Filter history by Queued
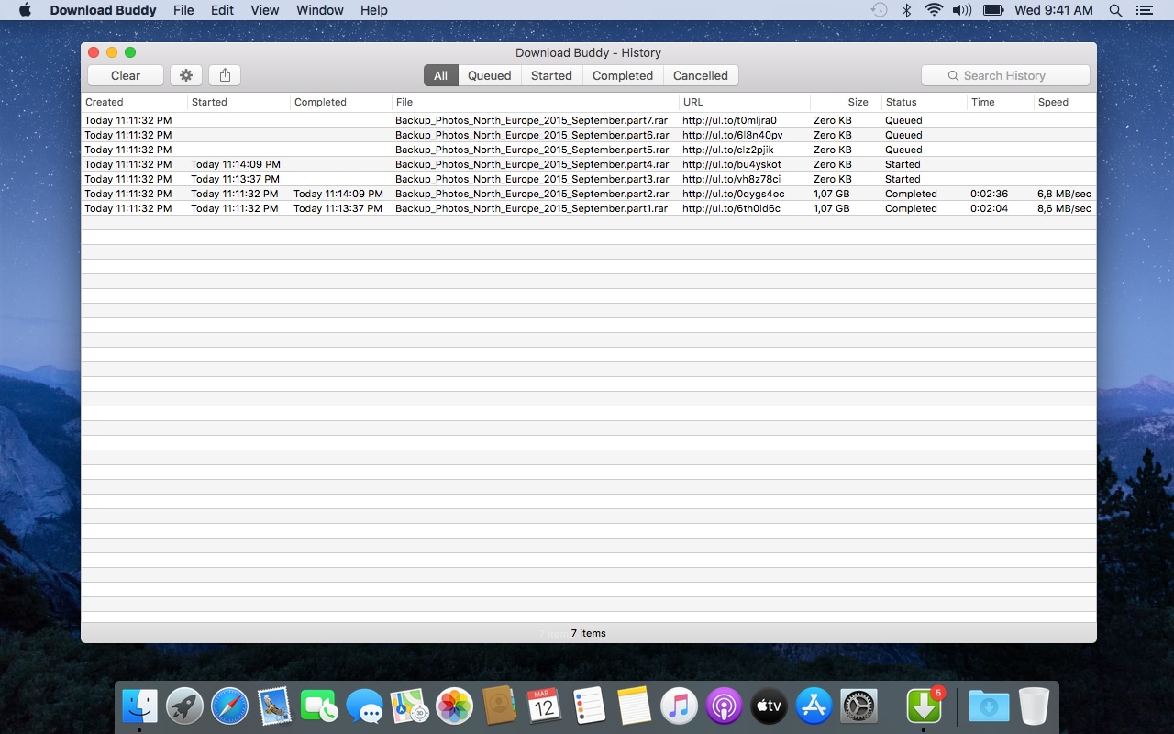The height and width of the screenshot is (734, 1174). click(490, 75)
